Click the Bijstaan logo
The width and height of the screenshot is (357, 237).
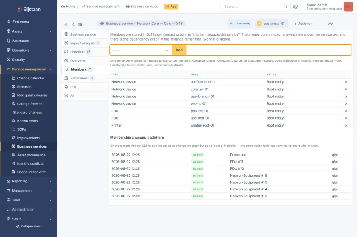click(29, 9)
